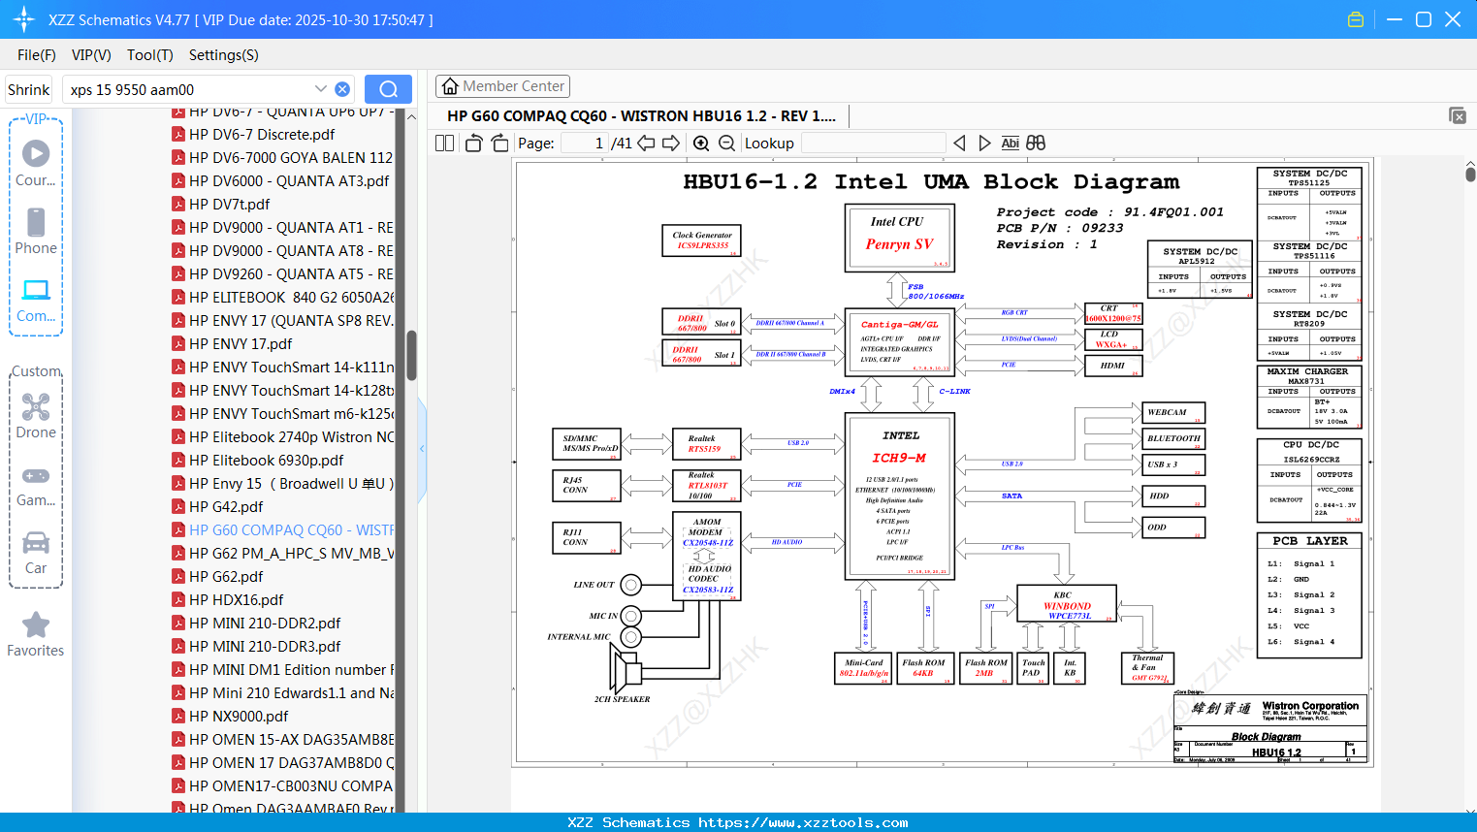
Task: Collapse file list panel handle
Action: (x=422, y=448)
